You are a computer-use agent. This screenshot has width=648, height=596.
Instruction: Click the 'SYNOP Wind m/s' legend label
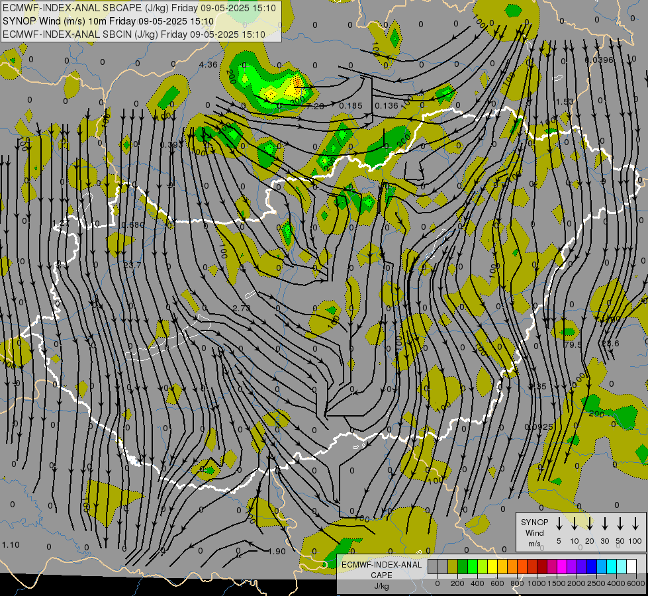pyautogui.click(x=534, y=532)
